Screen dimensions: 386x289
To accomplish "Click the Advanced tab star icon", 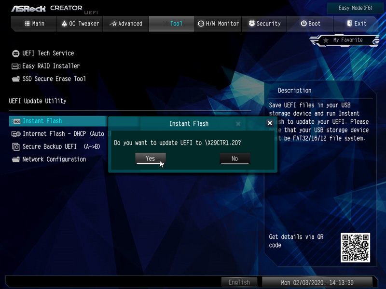I will click(x=113, y=24).
